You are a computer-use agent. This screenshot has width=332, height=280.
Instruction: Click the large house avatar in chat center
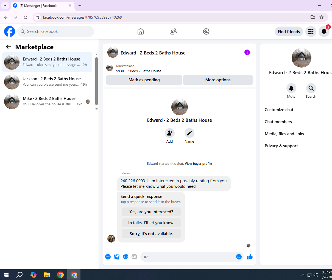[180, 107]
